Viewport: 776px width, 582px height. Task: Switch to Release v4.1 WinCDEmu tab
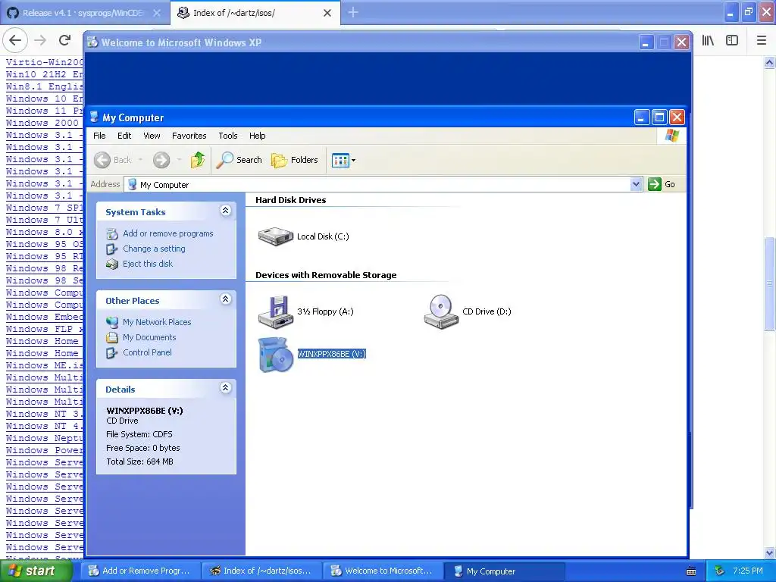[x=83, y=13]
